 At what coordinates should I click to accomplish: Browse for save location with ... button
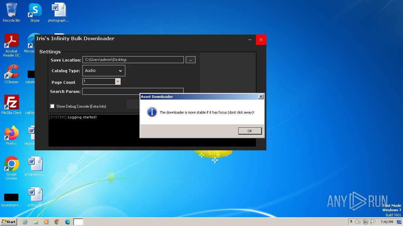coord(190,60)
